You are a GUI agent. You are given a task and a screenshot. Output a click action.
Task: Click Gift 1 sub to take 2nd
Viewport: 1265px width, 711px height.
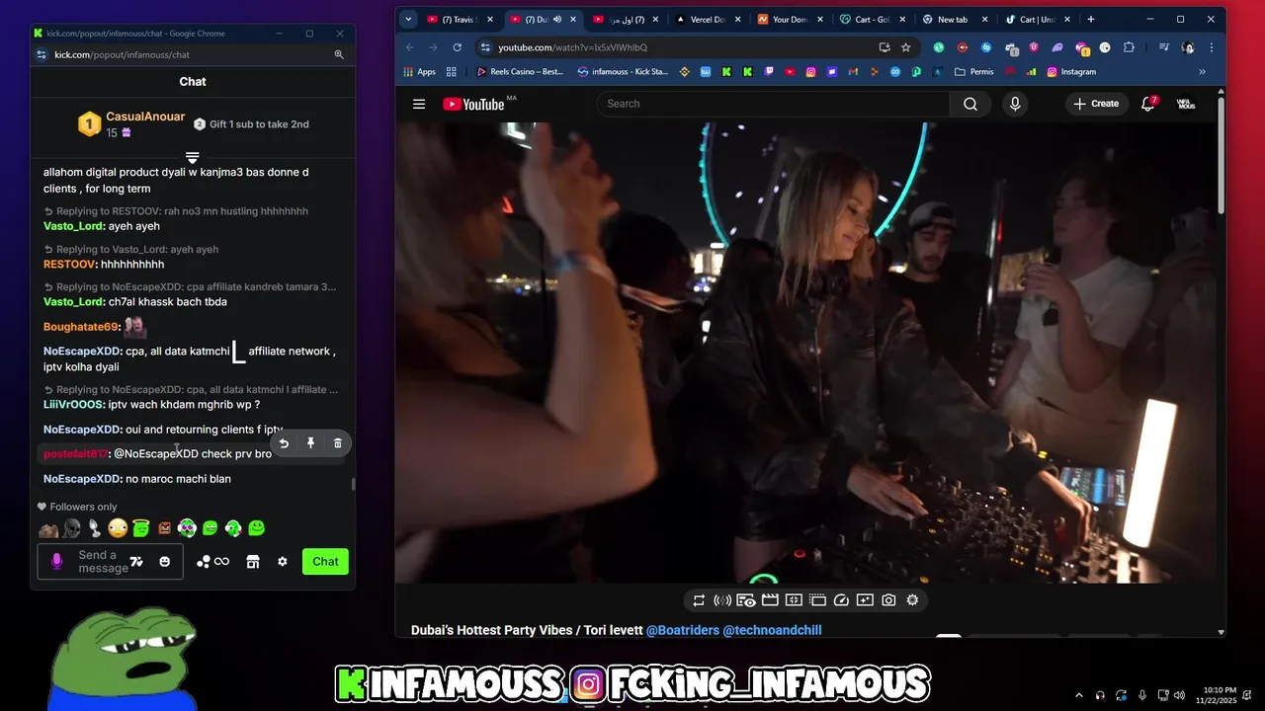coord(251,124)
